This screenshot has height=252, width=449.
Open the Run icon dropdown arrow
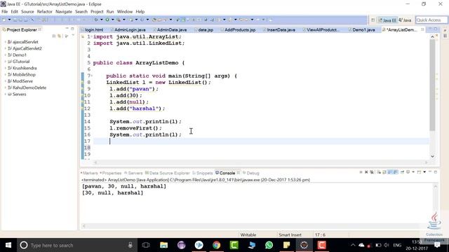[x=112, y=20]
